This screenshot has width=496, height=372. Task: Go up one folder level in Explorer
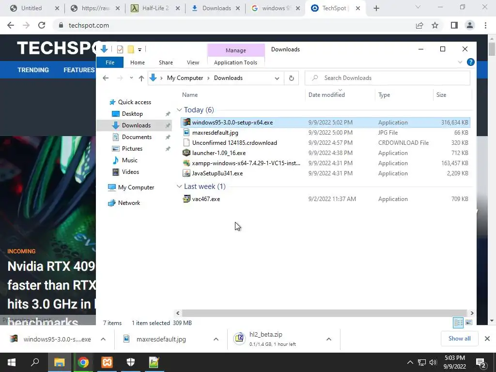pyautogui.click(x=141, y=78)
